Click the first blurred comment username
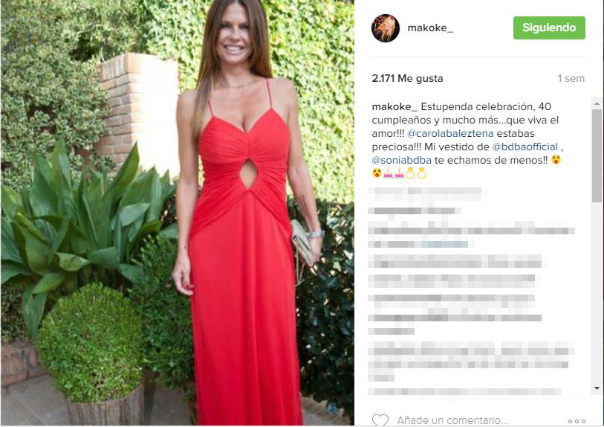 (x=388, y=193)
